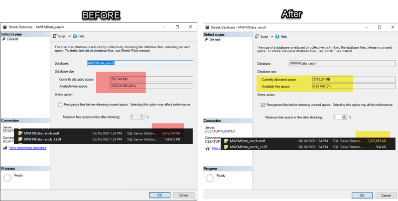Click the 3,878,656 KB file size

(377, 141)
